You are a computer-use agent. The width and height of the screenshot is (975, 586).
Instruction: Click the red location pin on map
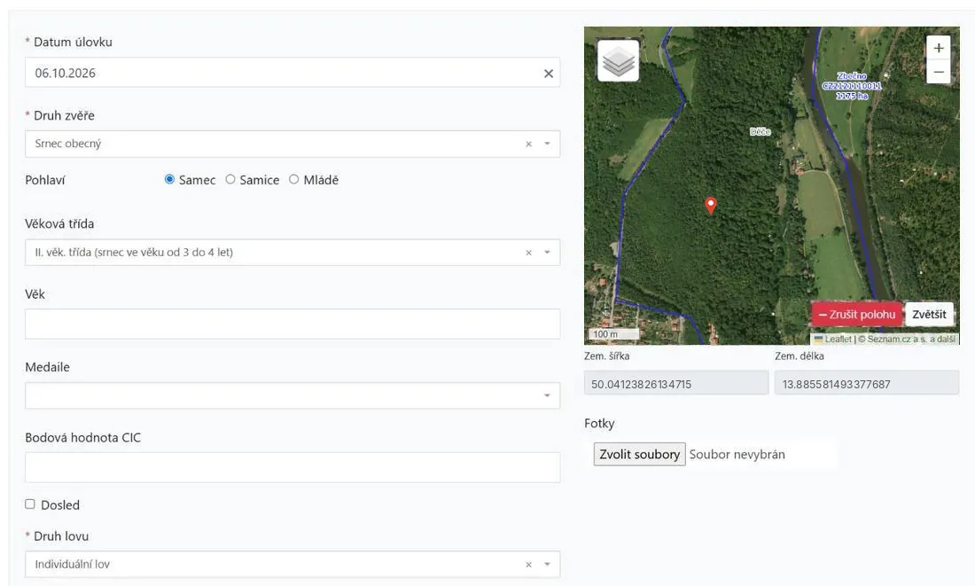pyautogui.click(x=711, y=206)
